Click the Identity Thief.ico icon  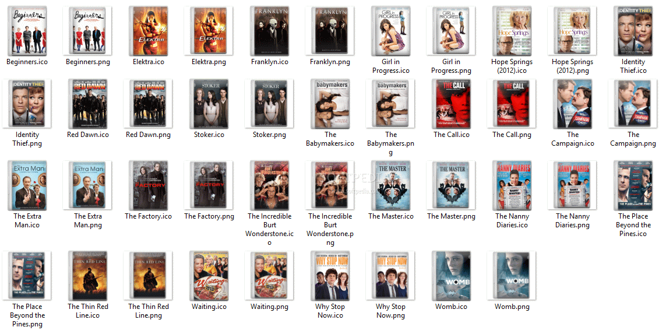click(633, 31)
